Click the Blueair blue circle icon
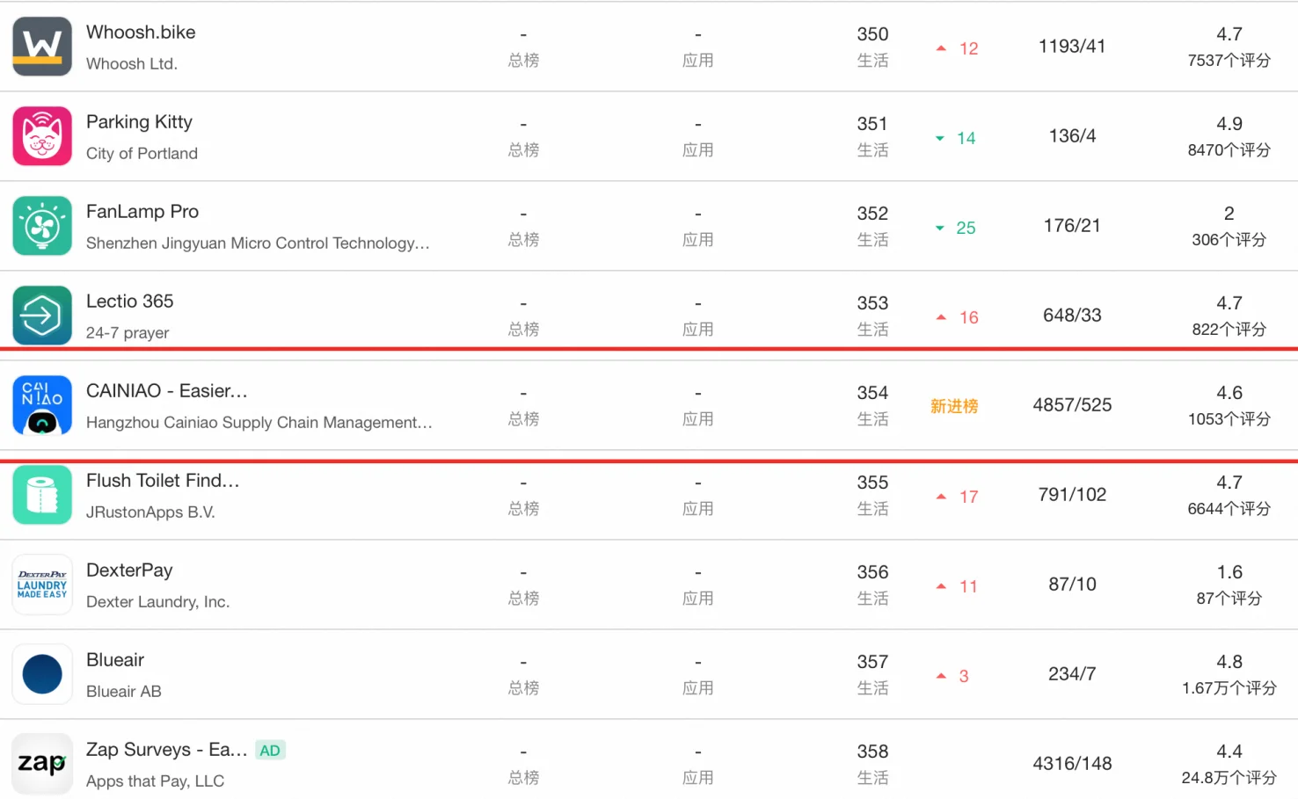 42,674
